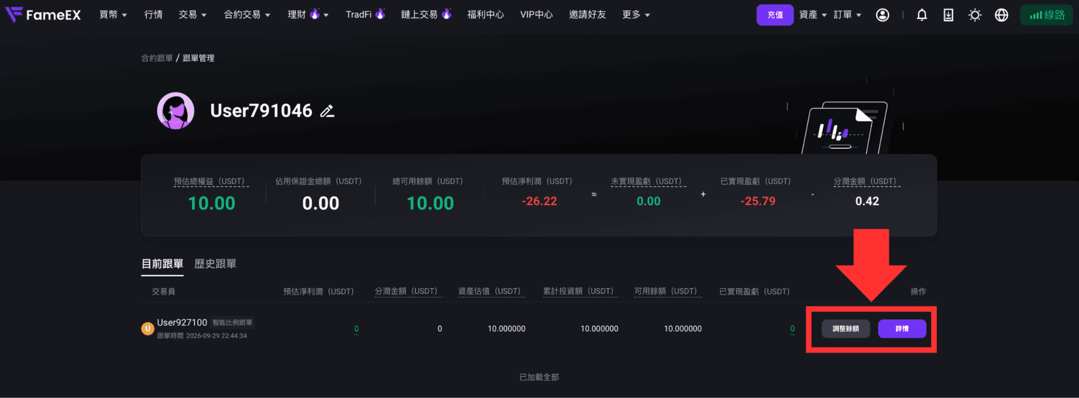This screenshot has width=1079, height=398.
Task: Open language globe icon
Action: click(x=1002, y=15)
